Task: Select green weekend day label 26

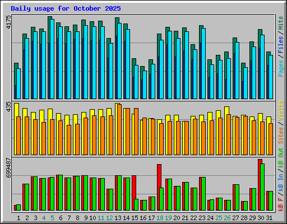Action: [x=227, y=218]
